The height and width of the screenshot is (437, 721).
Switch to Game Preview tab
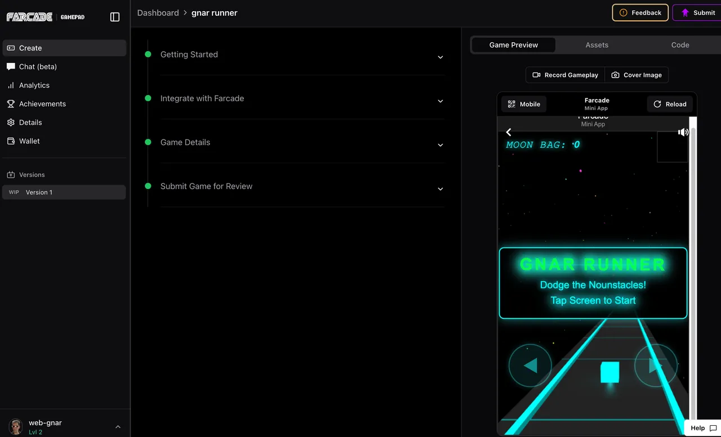514,45
